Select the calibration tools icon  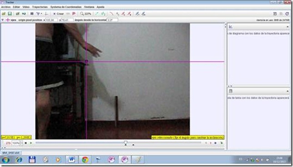point(38,14)
